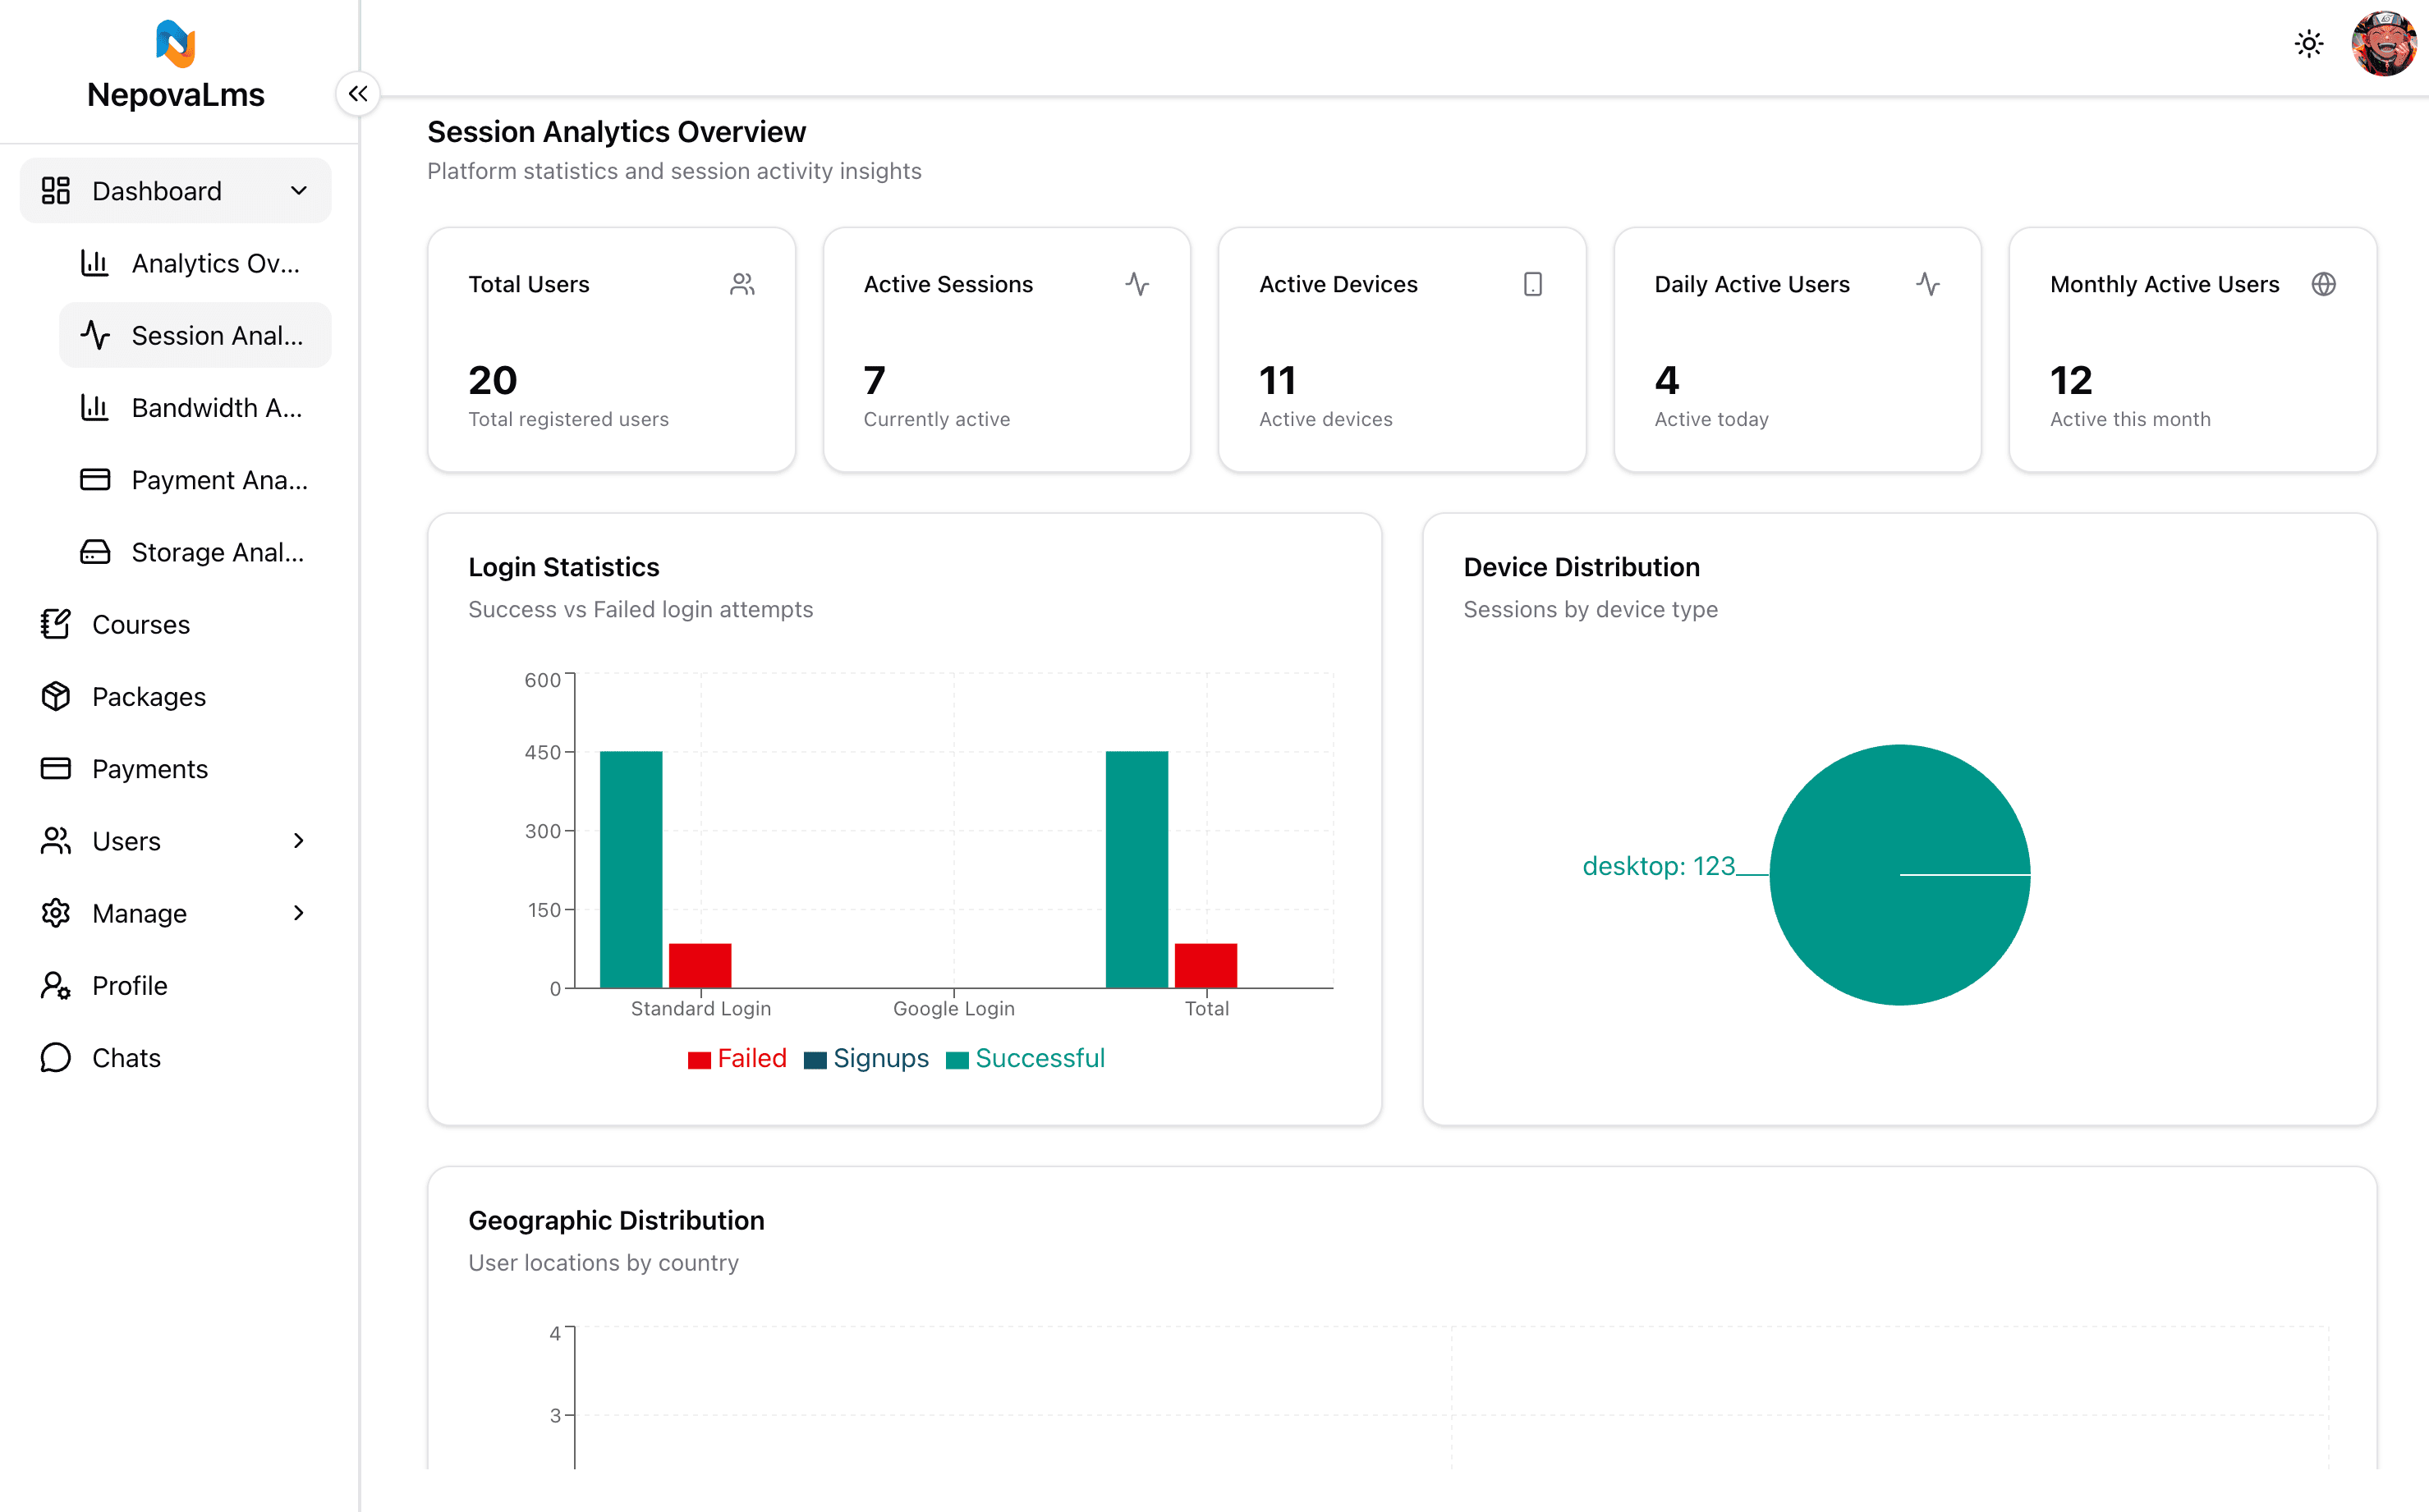This screenshot has width=2429, height=1512.
Task: Click the Payments credit card icon
Action: (56, 769)
